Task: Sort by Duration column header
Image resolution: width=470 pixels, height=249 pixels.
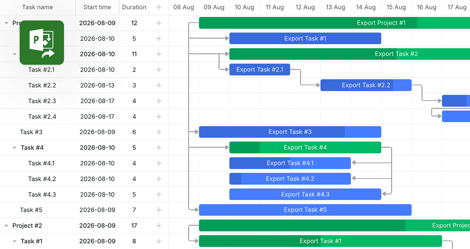Action: tap(134, 7)
